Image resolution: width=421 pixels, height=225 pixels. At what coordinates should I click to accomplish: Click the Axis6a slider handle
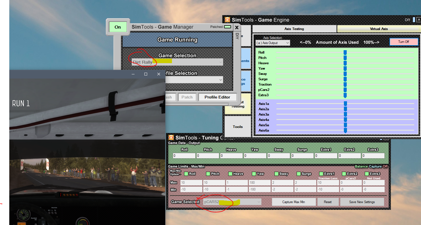345,131
